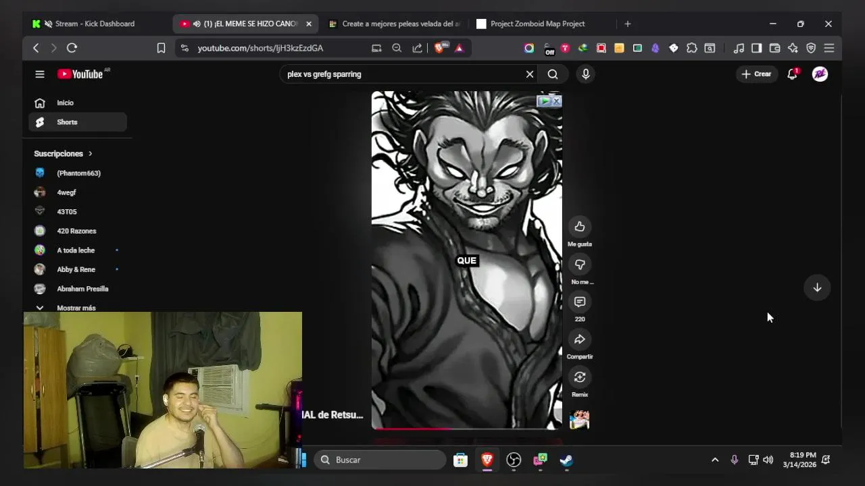Open OBS Studio from the taskbar
The width and height of the screenshot is (865, 486).
(514, 460)
